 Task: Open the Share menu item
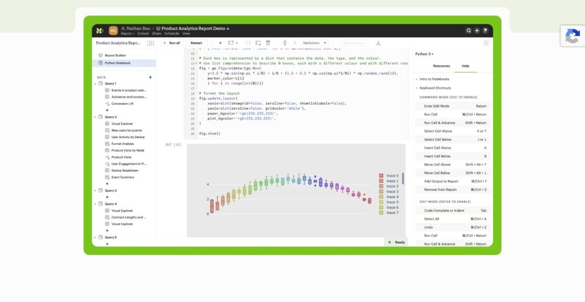(157, 34)
